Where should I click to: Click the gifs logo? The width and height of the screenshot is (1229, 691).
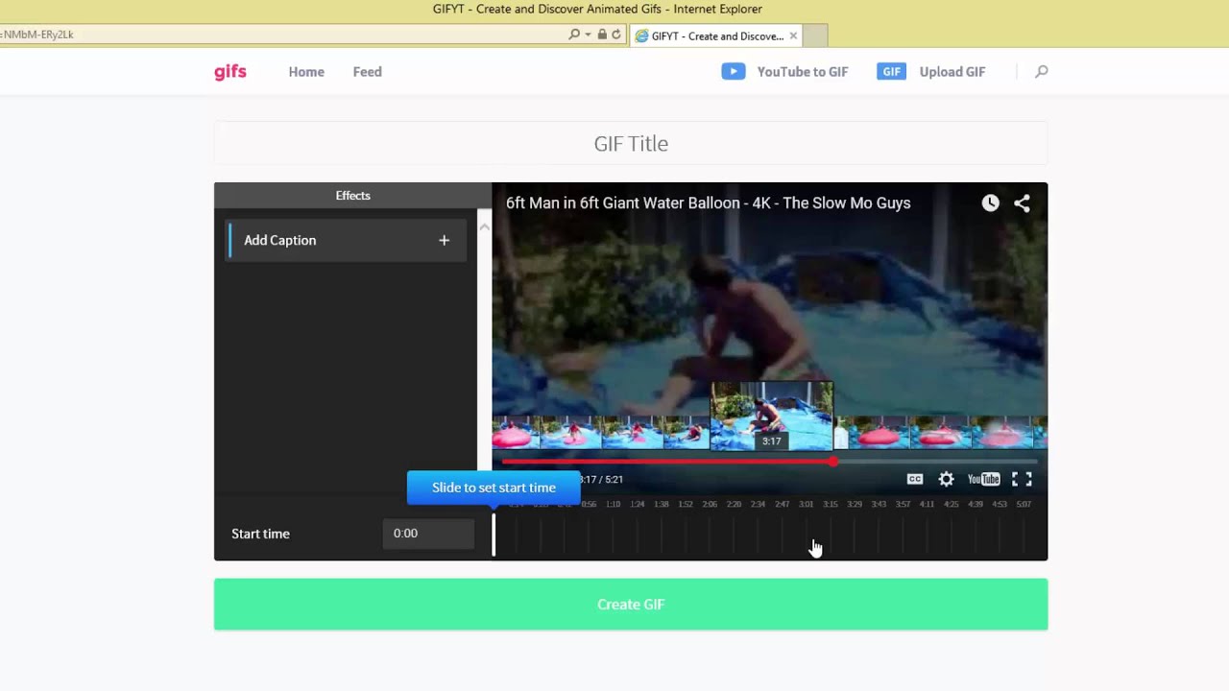click(230, 72)
